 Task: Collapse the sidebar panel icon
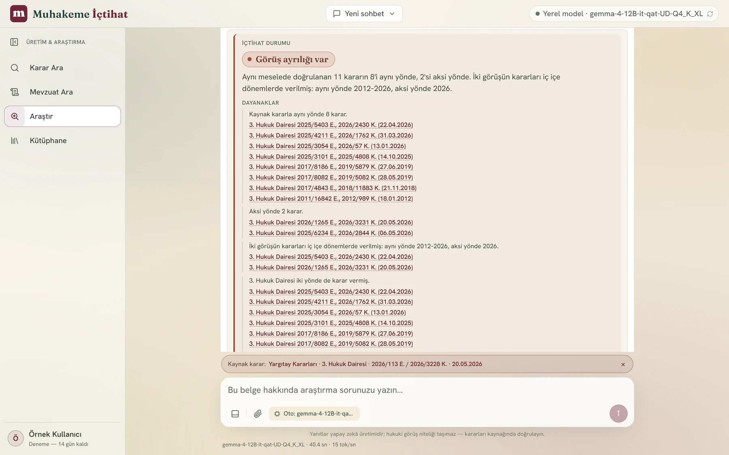click(14, 42)
